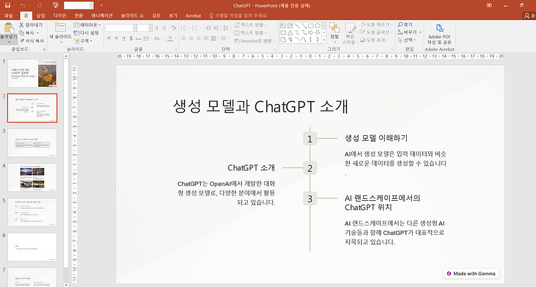This screenshot has width=536, height=287.
Task: Select the down arrow shape in gallery
Action: tap(318, 33)
